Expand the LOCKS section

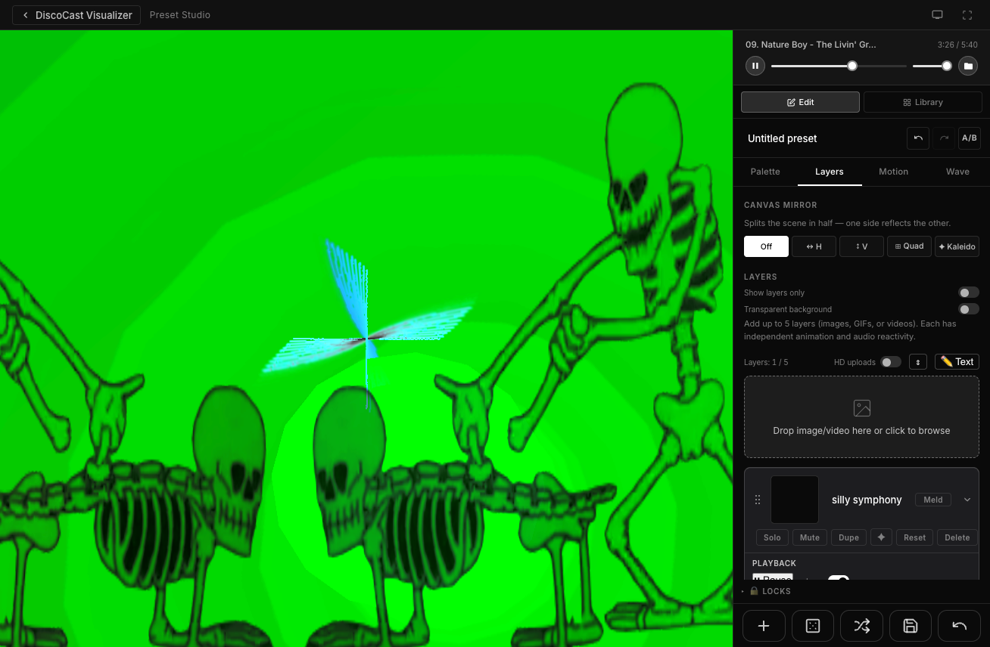point(861,591)
